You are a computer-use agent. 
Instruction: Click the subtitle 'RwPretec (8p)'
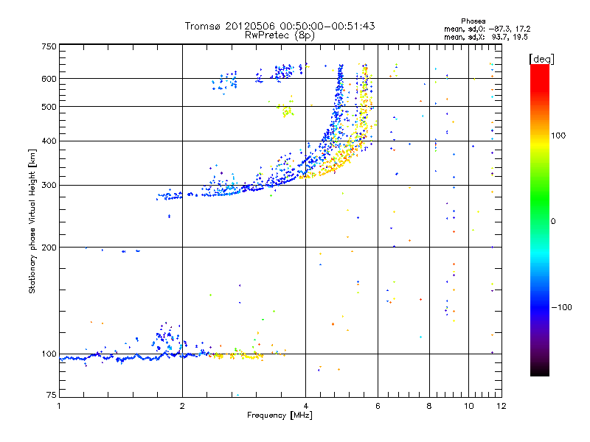[x=280, y=35]
